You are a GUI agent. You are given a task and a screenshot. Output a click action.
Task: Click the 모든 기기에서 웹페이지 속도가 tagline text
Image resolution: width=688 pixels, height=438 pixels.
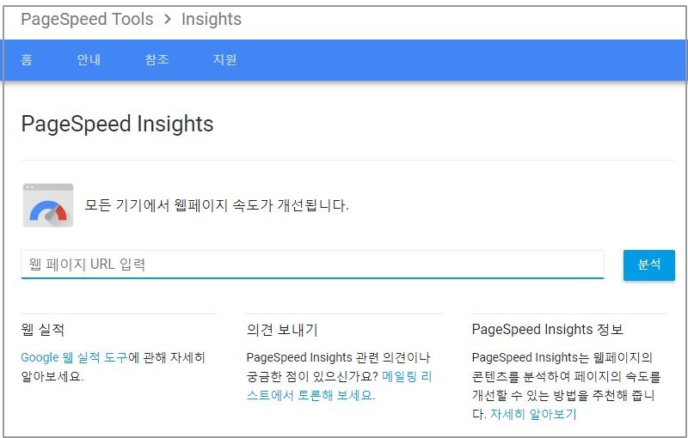(217, 206)
